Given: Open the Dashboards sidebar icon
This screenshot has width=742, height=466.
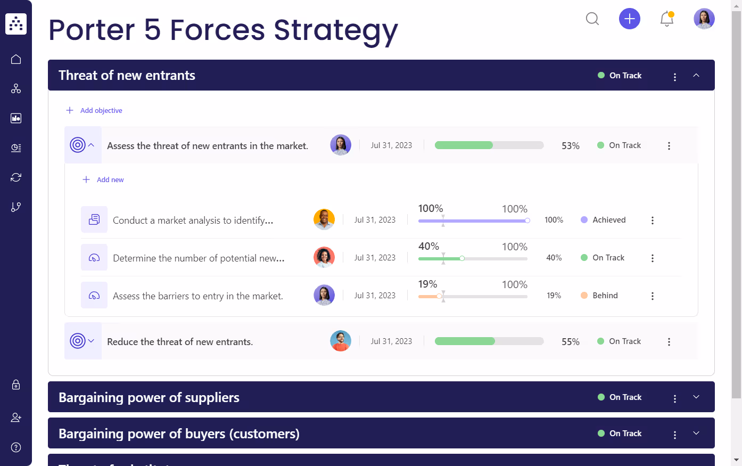Looking at the screenshot, I should pos(16,118).
